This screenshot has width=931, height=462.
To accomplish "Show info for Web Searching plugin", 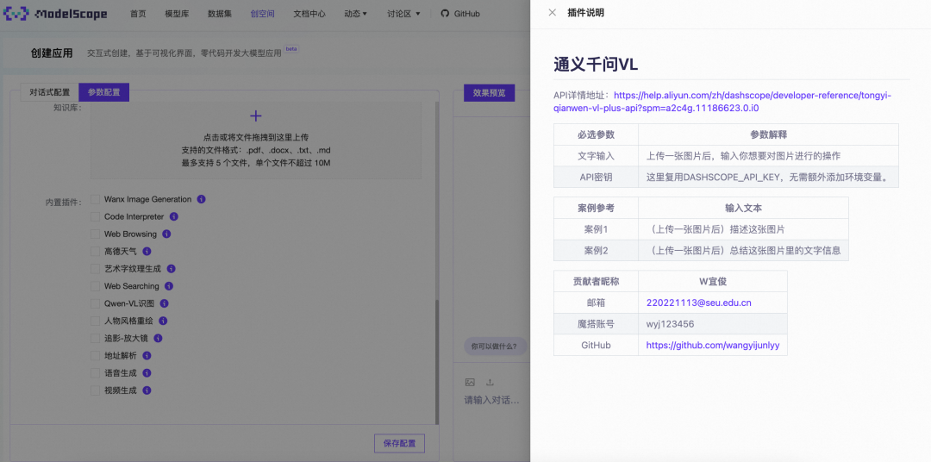I will 169,286.
